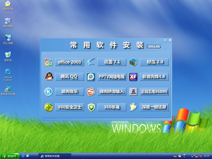Click keyboard icon in system tray
This screenshot has width=212, height=159.
pyautogui.click(x=175, y=156)
